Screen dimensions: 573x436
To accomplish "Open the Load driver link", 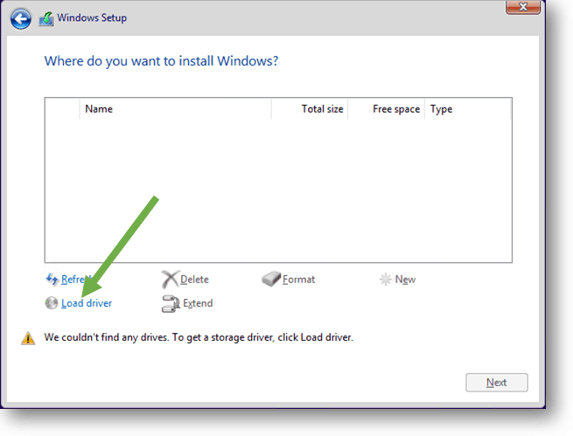I will tap(87, 303).
